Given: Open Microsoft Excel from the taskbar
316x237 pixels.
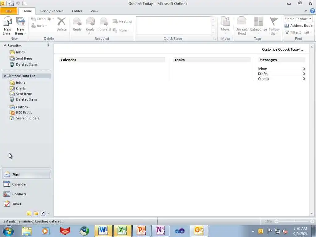Looking at the screenshot, I should [x=122, y=231].
